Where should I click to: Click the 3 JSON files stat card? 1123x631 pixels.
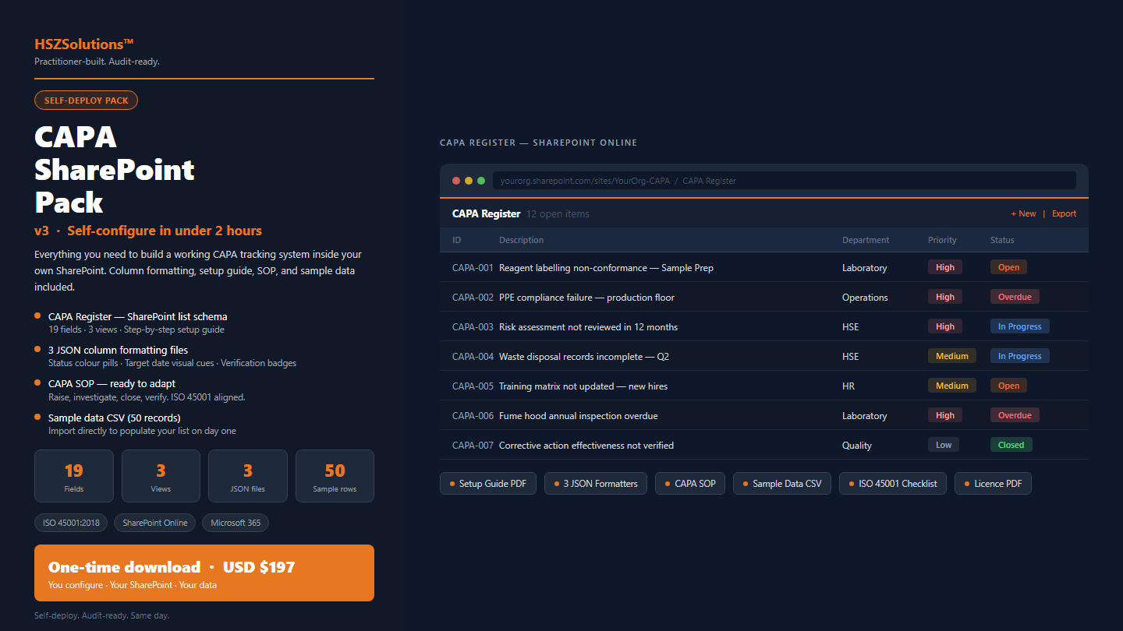pyautogui.click(x=248, y=476)
